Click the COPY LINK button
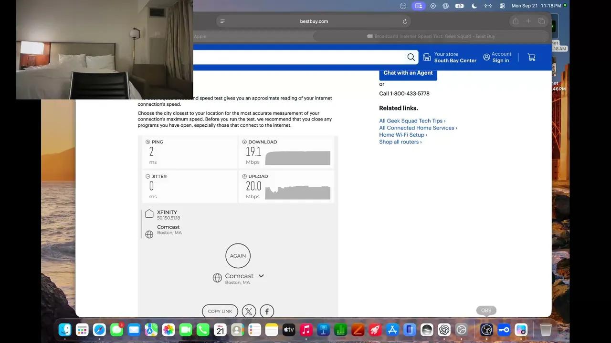 click(220, 312)
